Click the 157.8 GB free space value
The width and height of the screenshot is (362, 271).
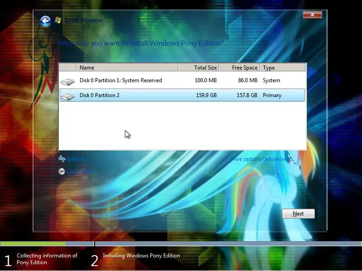pos(247,95)
